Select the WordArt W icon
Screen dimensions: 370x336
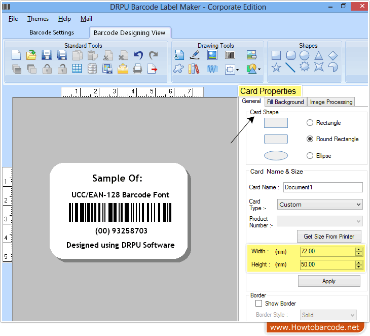[212, 69]
